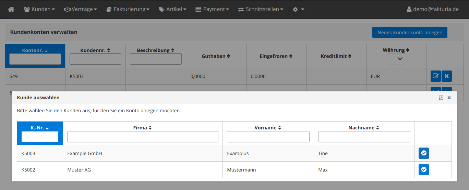Image resolution: width=469 pixels, height=190 pixels.
Task: Click the demo@fakturia.de user account
Action: click(432, 9)
